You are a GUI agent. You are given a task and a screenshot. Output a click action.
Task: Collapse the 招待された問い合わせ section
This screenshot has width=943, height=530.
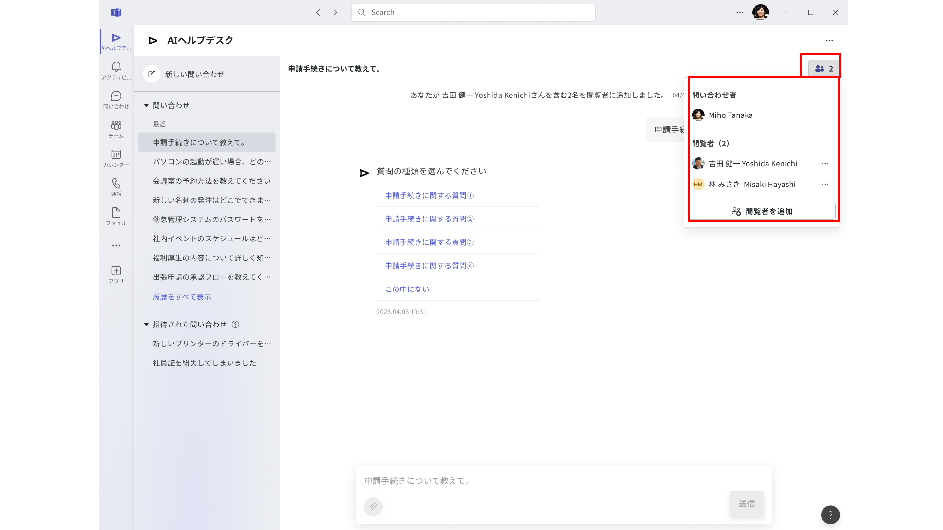pyautogui.click(x=146, y=325)
